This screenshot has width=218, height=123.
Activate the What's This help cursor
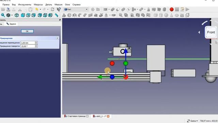click(x=59, y=9)
